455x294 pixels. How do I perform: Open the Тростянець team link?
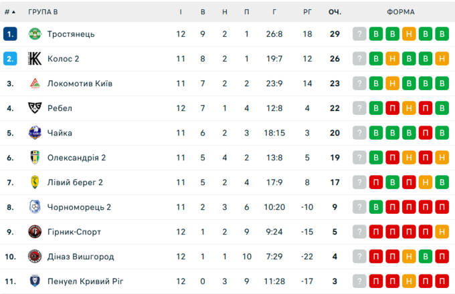pos(71,34)
